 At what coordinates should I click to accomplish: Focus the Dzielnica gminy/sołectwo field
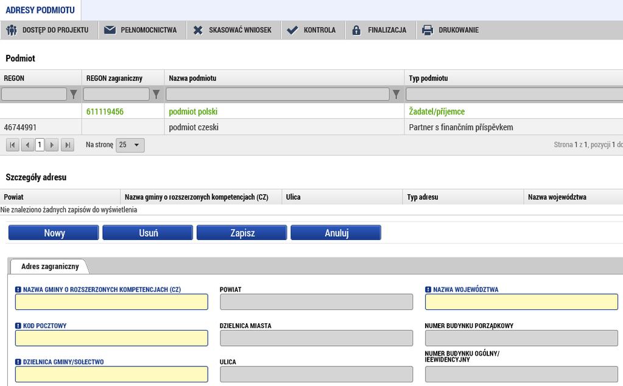click(111, 374)
